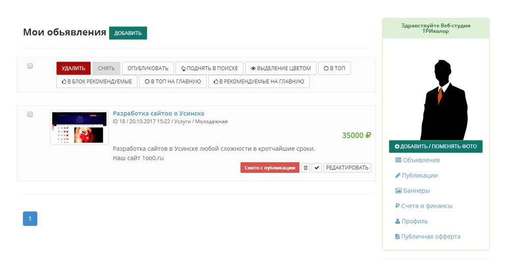The image size is (509, 280).
Task: Open Публичная офферта in the sidebar
Action: (428, 237)
